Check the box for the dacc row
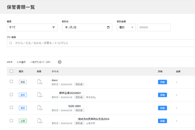The height and width of the screenshot is (130, 195). point(11,82)
